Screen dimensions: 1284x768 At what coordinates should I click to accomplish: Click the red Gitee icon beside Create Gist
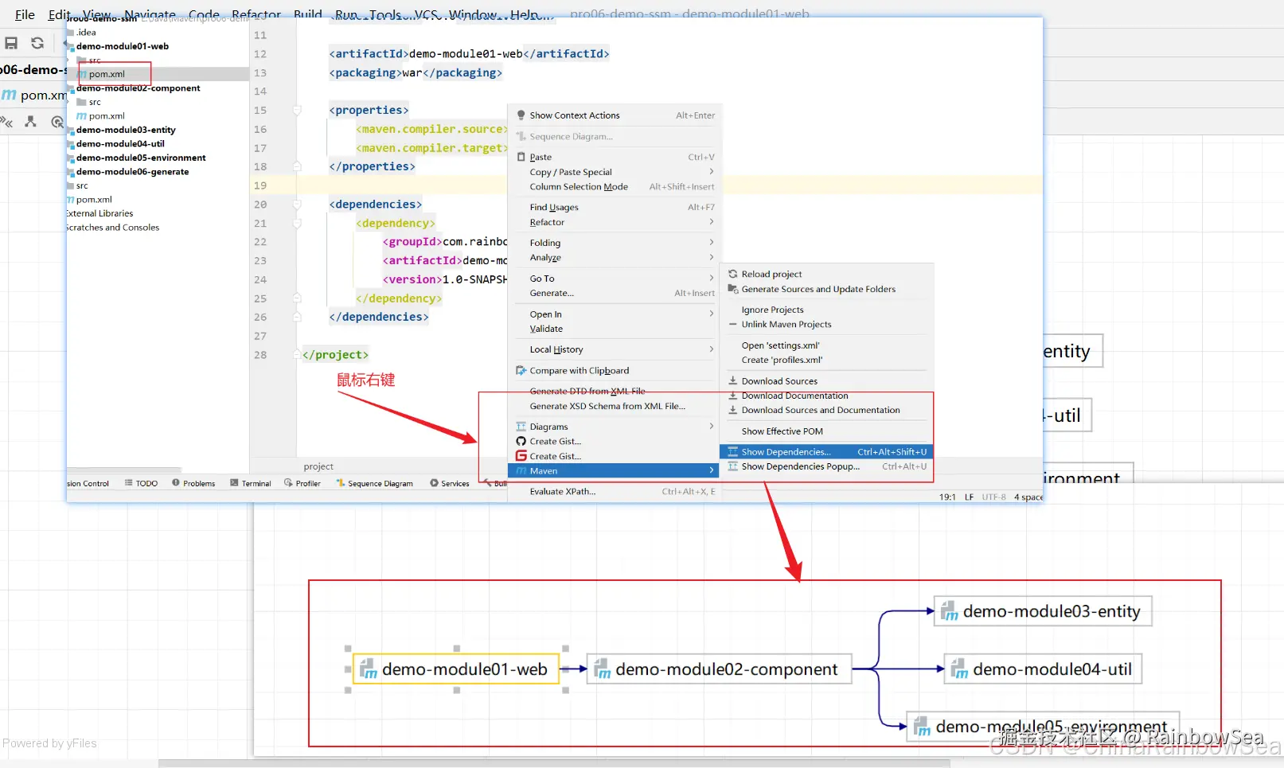pyautogui.click(x=521, y=456)
